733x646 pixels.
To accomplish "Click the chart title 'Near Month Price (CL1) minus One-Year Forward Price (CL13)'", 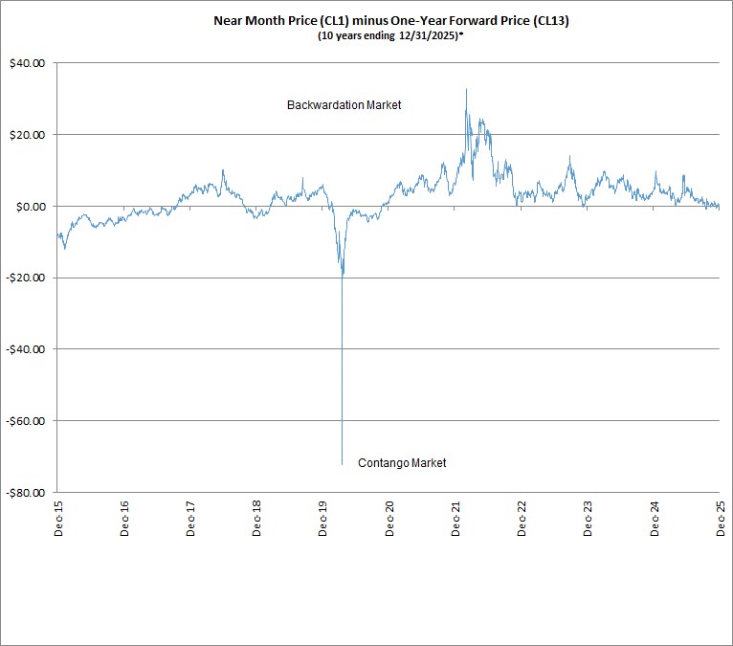I will pos(391,21).
